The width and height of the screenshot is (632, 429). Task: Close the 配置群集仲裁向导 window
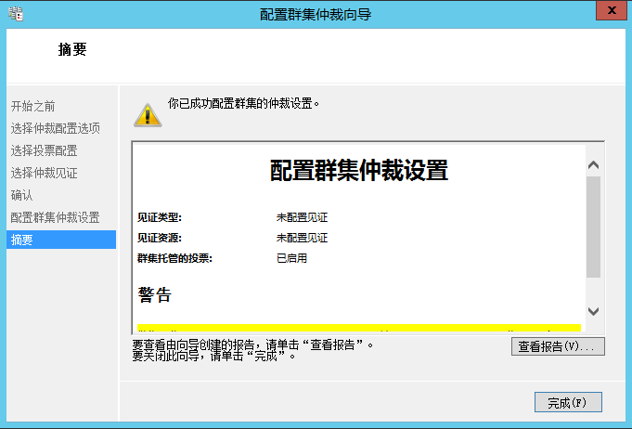(x=611, y=10)
